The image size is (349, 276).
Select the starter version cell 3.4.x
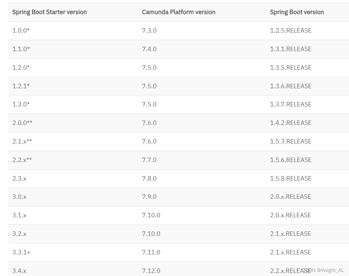tap(19, 271)
